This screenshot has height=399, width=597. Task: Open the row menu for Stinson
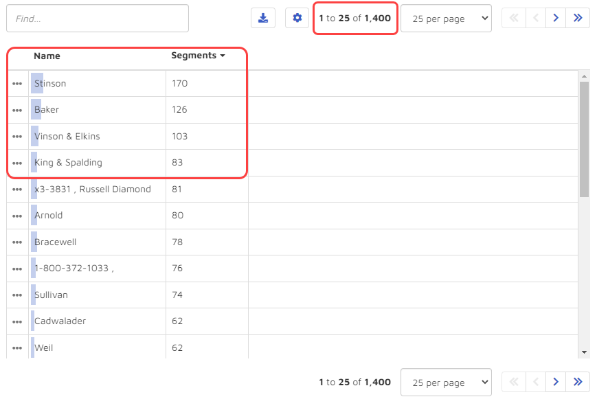17,83
